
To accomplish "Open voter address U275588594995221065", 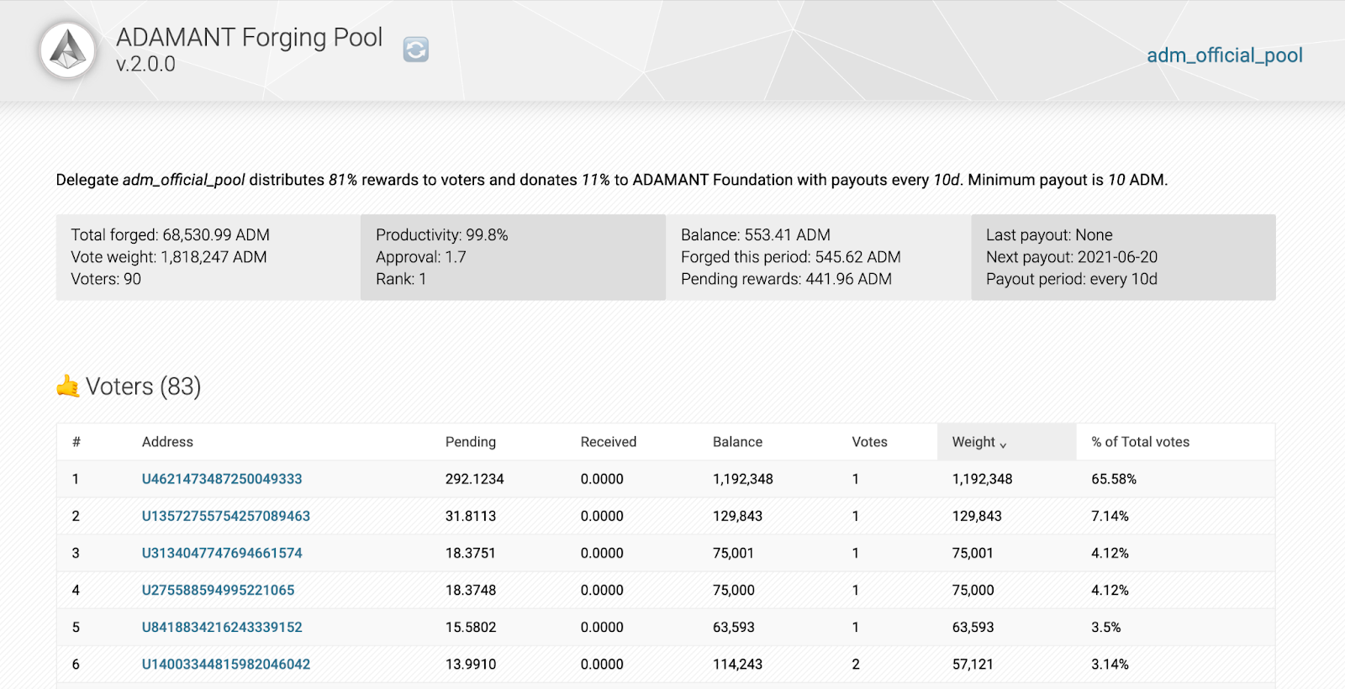I will 218,590.
